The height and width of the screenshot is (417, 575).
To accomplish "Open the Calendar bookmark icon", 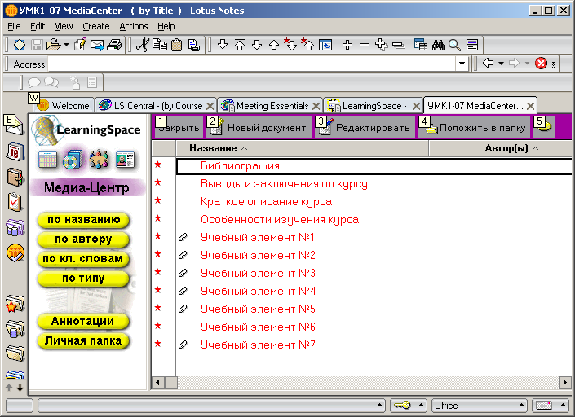I will coord(15,151).
